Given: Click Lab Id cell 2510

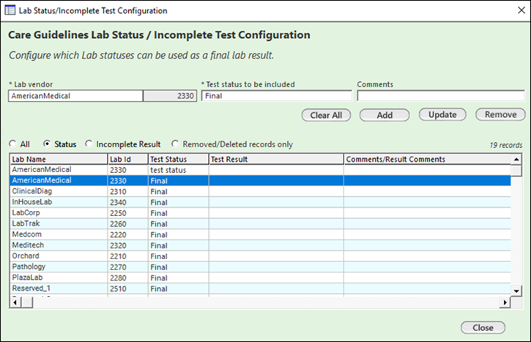Looking at the screenshot, I should [x=127, y=289].
